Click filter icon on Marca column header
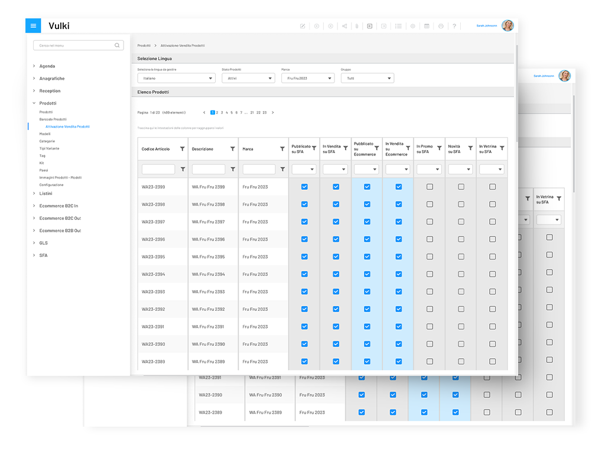Image resolution: width=605 pixels, height=461 pixels. click(282, 149)
